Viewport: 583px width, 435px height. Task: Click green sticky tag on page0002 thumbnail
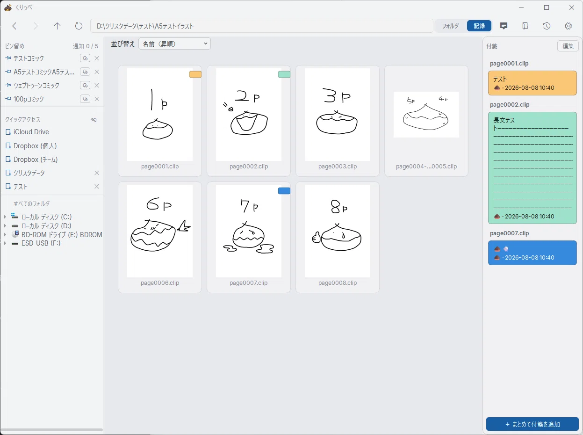(x=284, y=74)
